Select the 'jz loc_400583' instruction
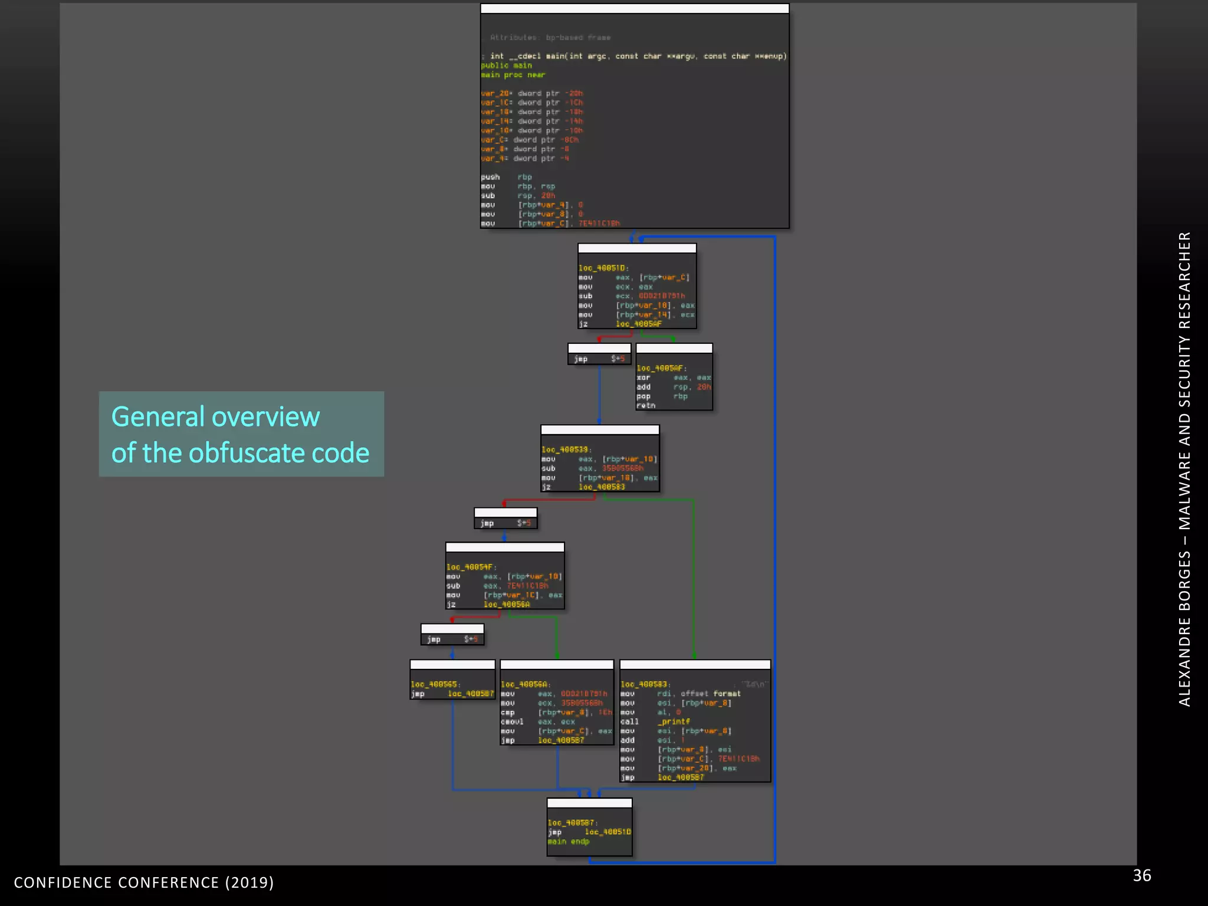The height and width of the screenshot is (906, 1208). (x=583, y=487)
